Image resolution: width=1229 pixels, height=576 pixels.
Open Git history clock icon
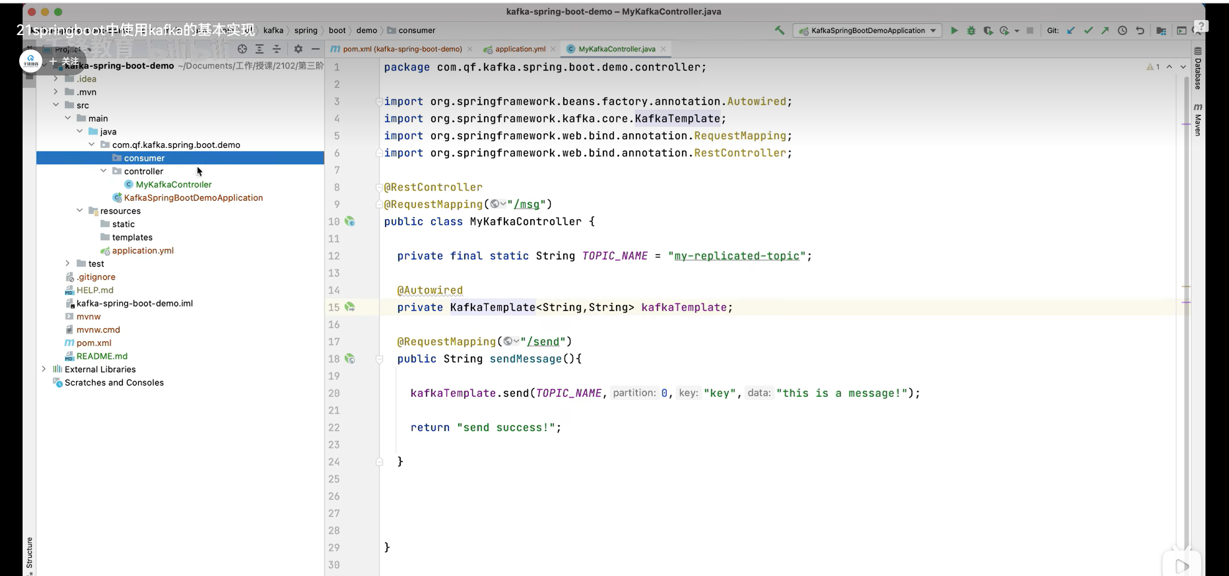click(1122, 30)
